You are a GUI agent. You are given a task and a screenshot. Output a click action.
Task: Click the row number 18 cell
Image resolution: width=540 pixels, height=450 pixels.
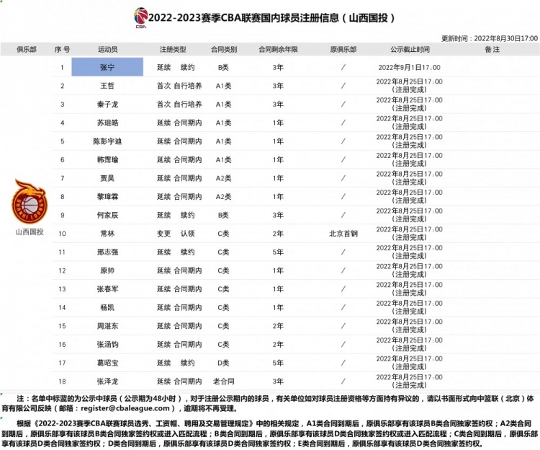[x=62, y=381]
